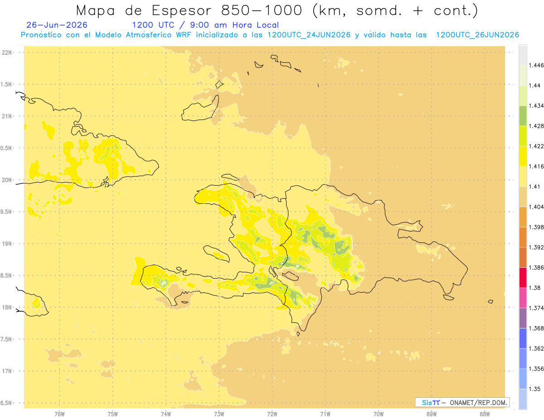The image size is (544, 420).
Task: Click the "1.362" colorbar value
Action: click(536, 348)
